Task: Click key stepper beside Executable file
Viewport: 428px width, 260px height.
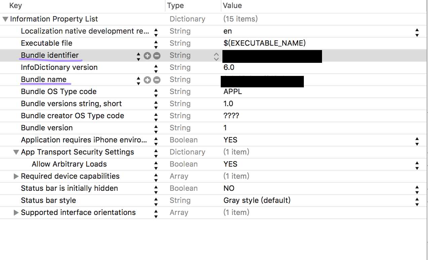Action: coord(156,44)
